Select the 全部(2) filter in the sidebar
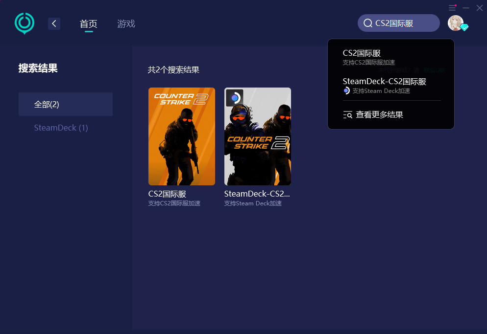 (66, 104)
